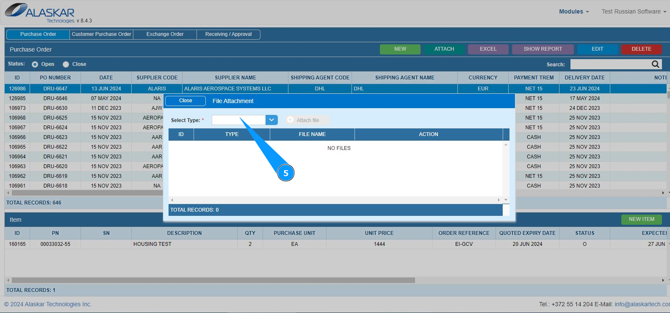Click the Alaskar Technologies logo
The width and height of the screenshot is (670, 313).
pos(40,13)
